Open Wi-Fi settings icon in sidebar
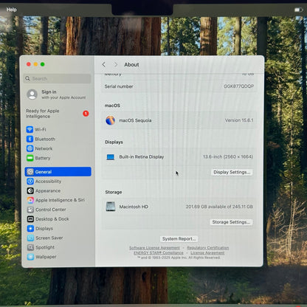Screen dimensions: 307x307 30,129
